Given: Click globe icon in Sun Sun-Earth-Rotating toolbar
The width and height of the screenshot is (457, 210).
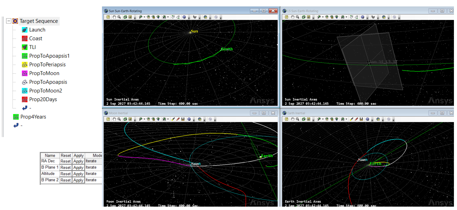Looking at the screenshot, I should click(x=184, y=17).
